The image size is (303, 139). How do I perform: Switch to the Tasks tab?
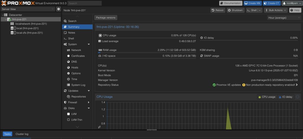[x=7, y=134]
